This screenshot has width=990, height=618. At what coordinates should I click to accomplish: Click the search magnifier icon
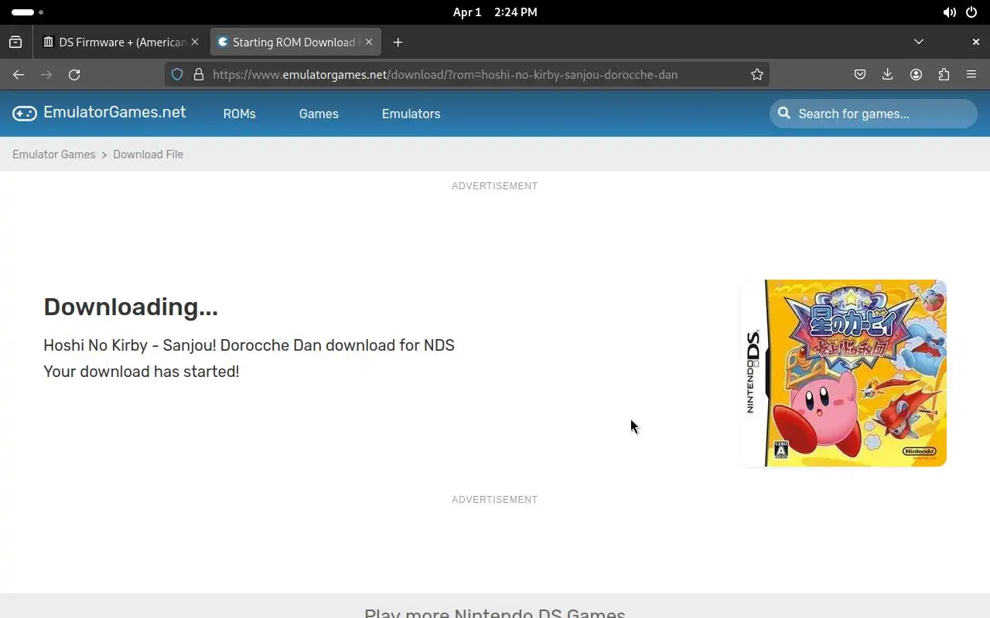click(x=784, y=114)
